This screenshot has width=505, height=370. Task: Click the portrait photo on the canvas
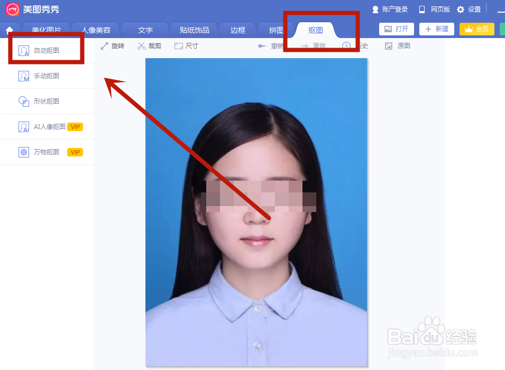[256, 211]
